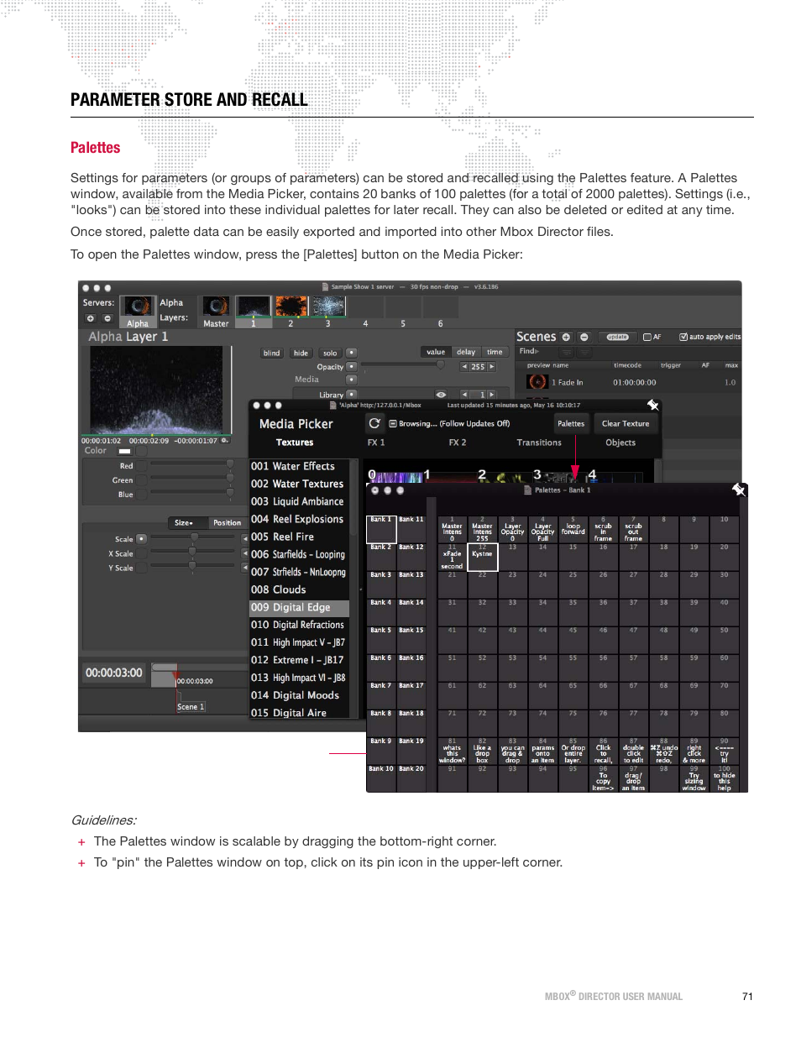Click the white Color swatch
This screenshot has width=801, height=1037.
(124, 451)
